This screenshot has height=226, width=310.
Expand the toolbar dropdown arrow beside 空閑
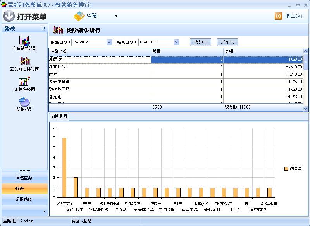116,16
